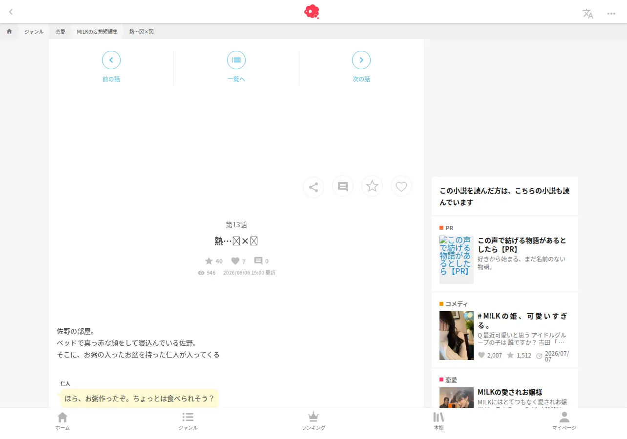This screenshot has height=439, width=627.
Task: Open 本棚 tab in bottom navigation
Action: tap(439, 421)
